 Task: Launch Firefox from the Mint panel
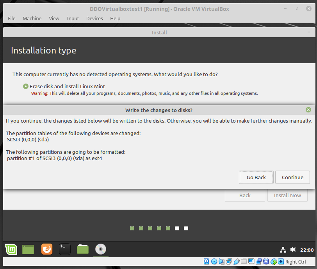(x=47, y=249)
